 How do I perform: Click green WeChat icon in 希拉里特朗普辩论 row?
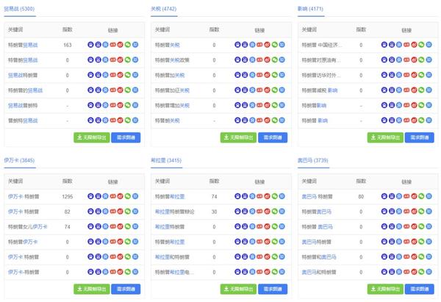274,211
